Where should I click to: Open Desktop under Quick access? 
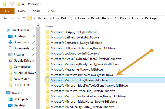point(17,36)
